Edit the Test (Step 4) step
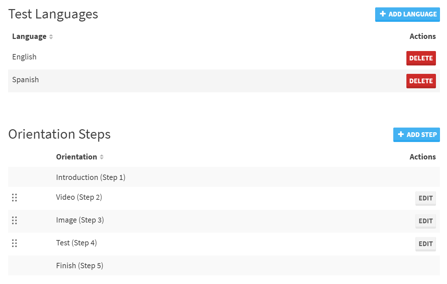Image resolution: width=447 pixels, height=284 pixels. pyautogui.click(x=426, y=244)
